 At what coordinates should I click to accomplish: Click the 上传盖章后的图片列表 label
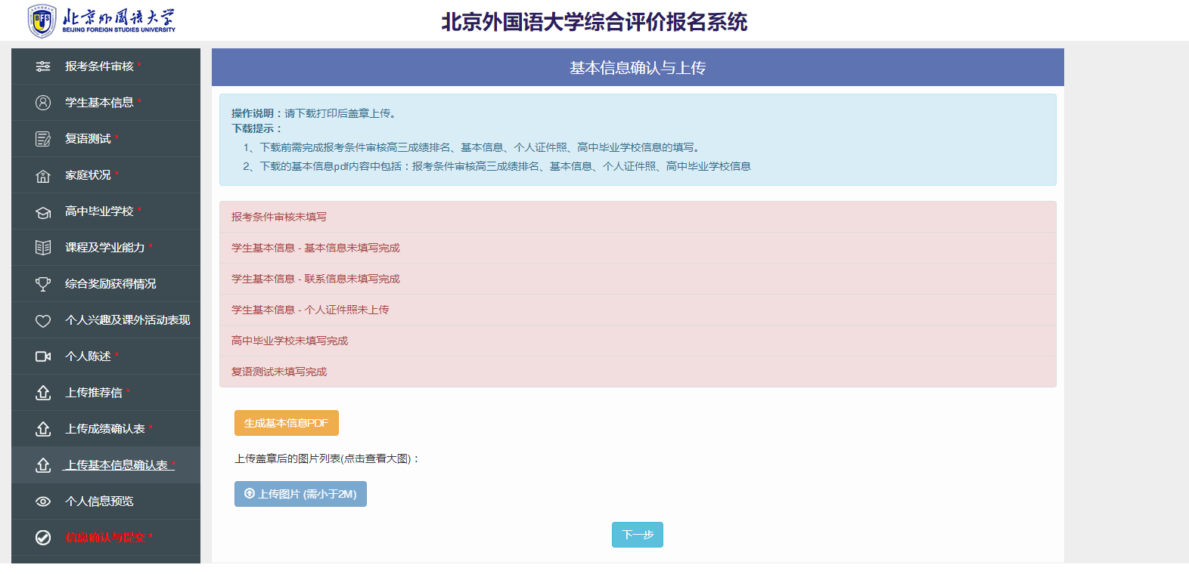[327, 458]
